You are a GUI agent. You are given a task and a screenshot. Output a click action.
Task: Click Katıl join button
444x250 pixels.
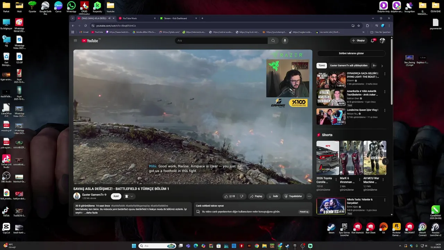(116, 196)
